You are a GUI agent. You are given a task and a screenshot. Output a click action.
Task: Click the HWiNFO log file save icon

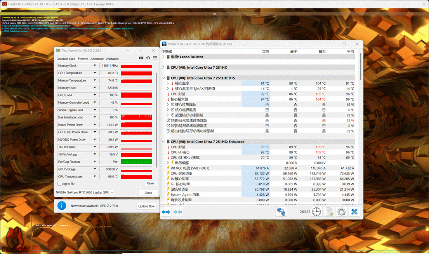click(x=329, y=212)
